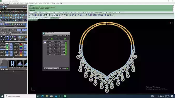Open the notification center icon

[x=172, y=96]
